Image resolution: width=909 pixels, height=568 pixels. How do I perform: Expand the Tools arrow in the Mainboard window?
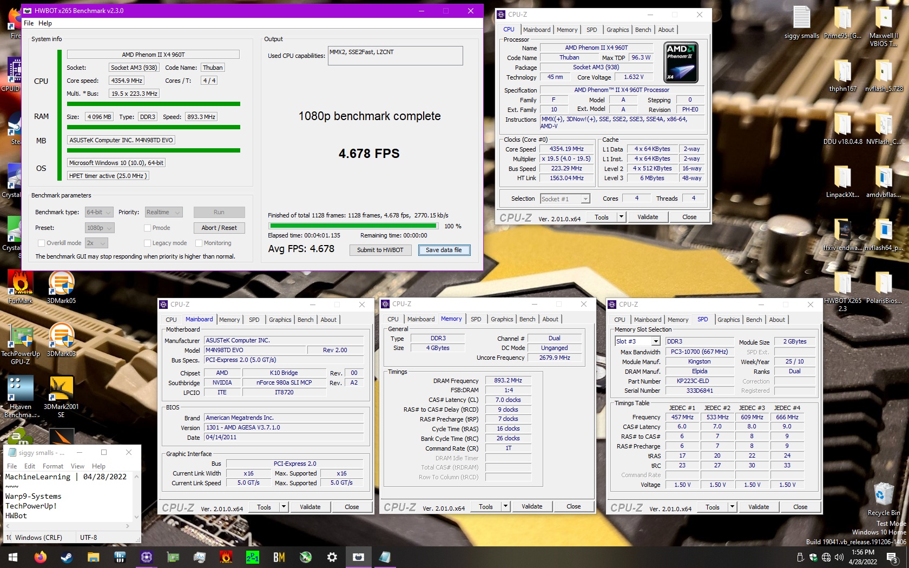pos(284,507)
